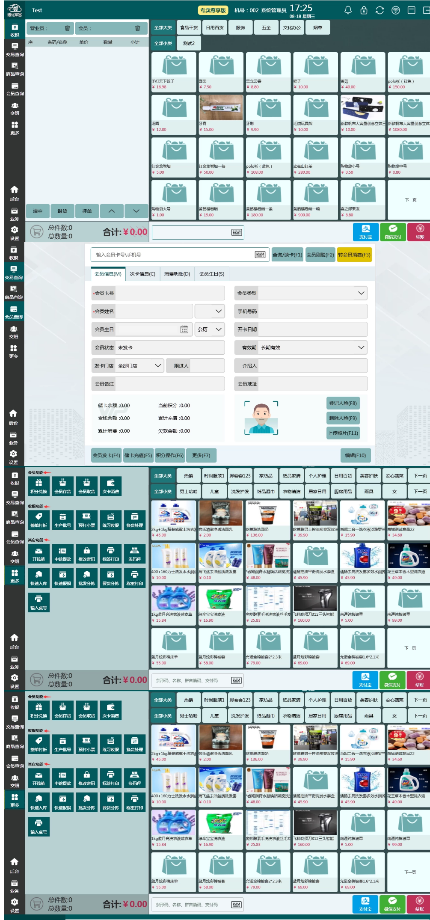Move cart selection up with the up chevron
Image resolution: width=430 pixels, height=920 pixels.
112,211
